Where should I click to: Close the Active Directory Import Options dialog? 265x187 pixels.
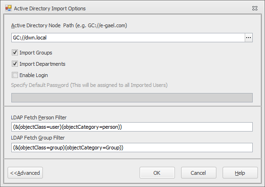click(x=255, y=8)
